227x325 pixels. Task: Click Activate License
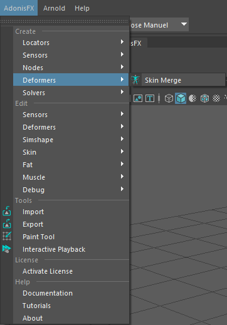pos(71,271)
